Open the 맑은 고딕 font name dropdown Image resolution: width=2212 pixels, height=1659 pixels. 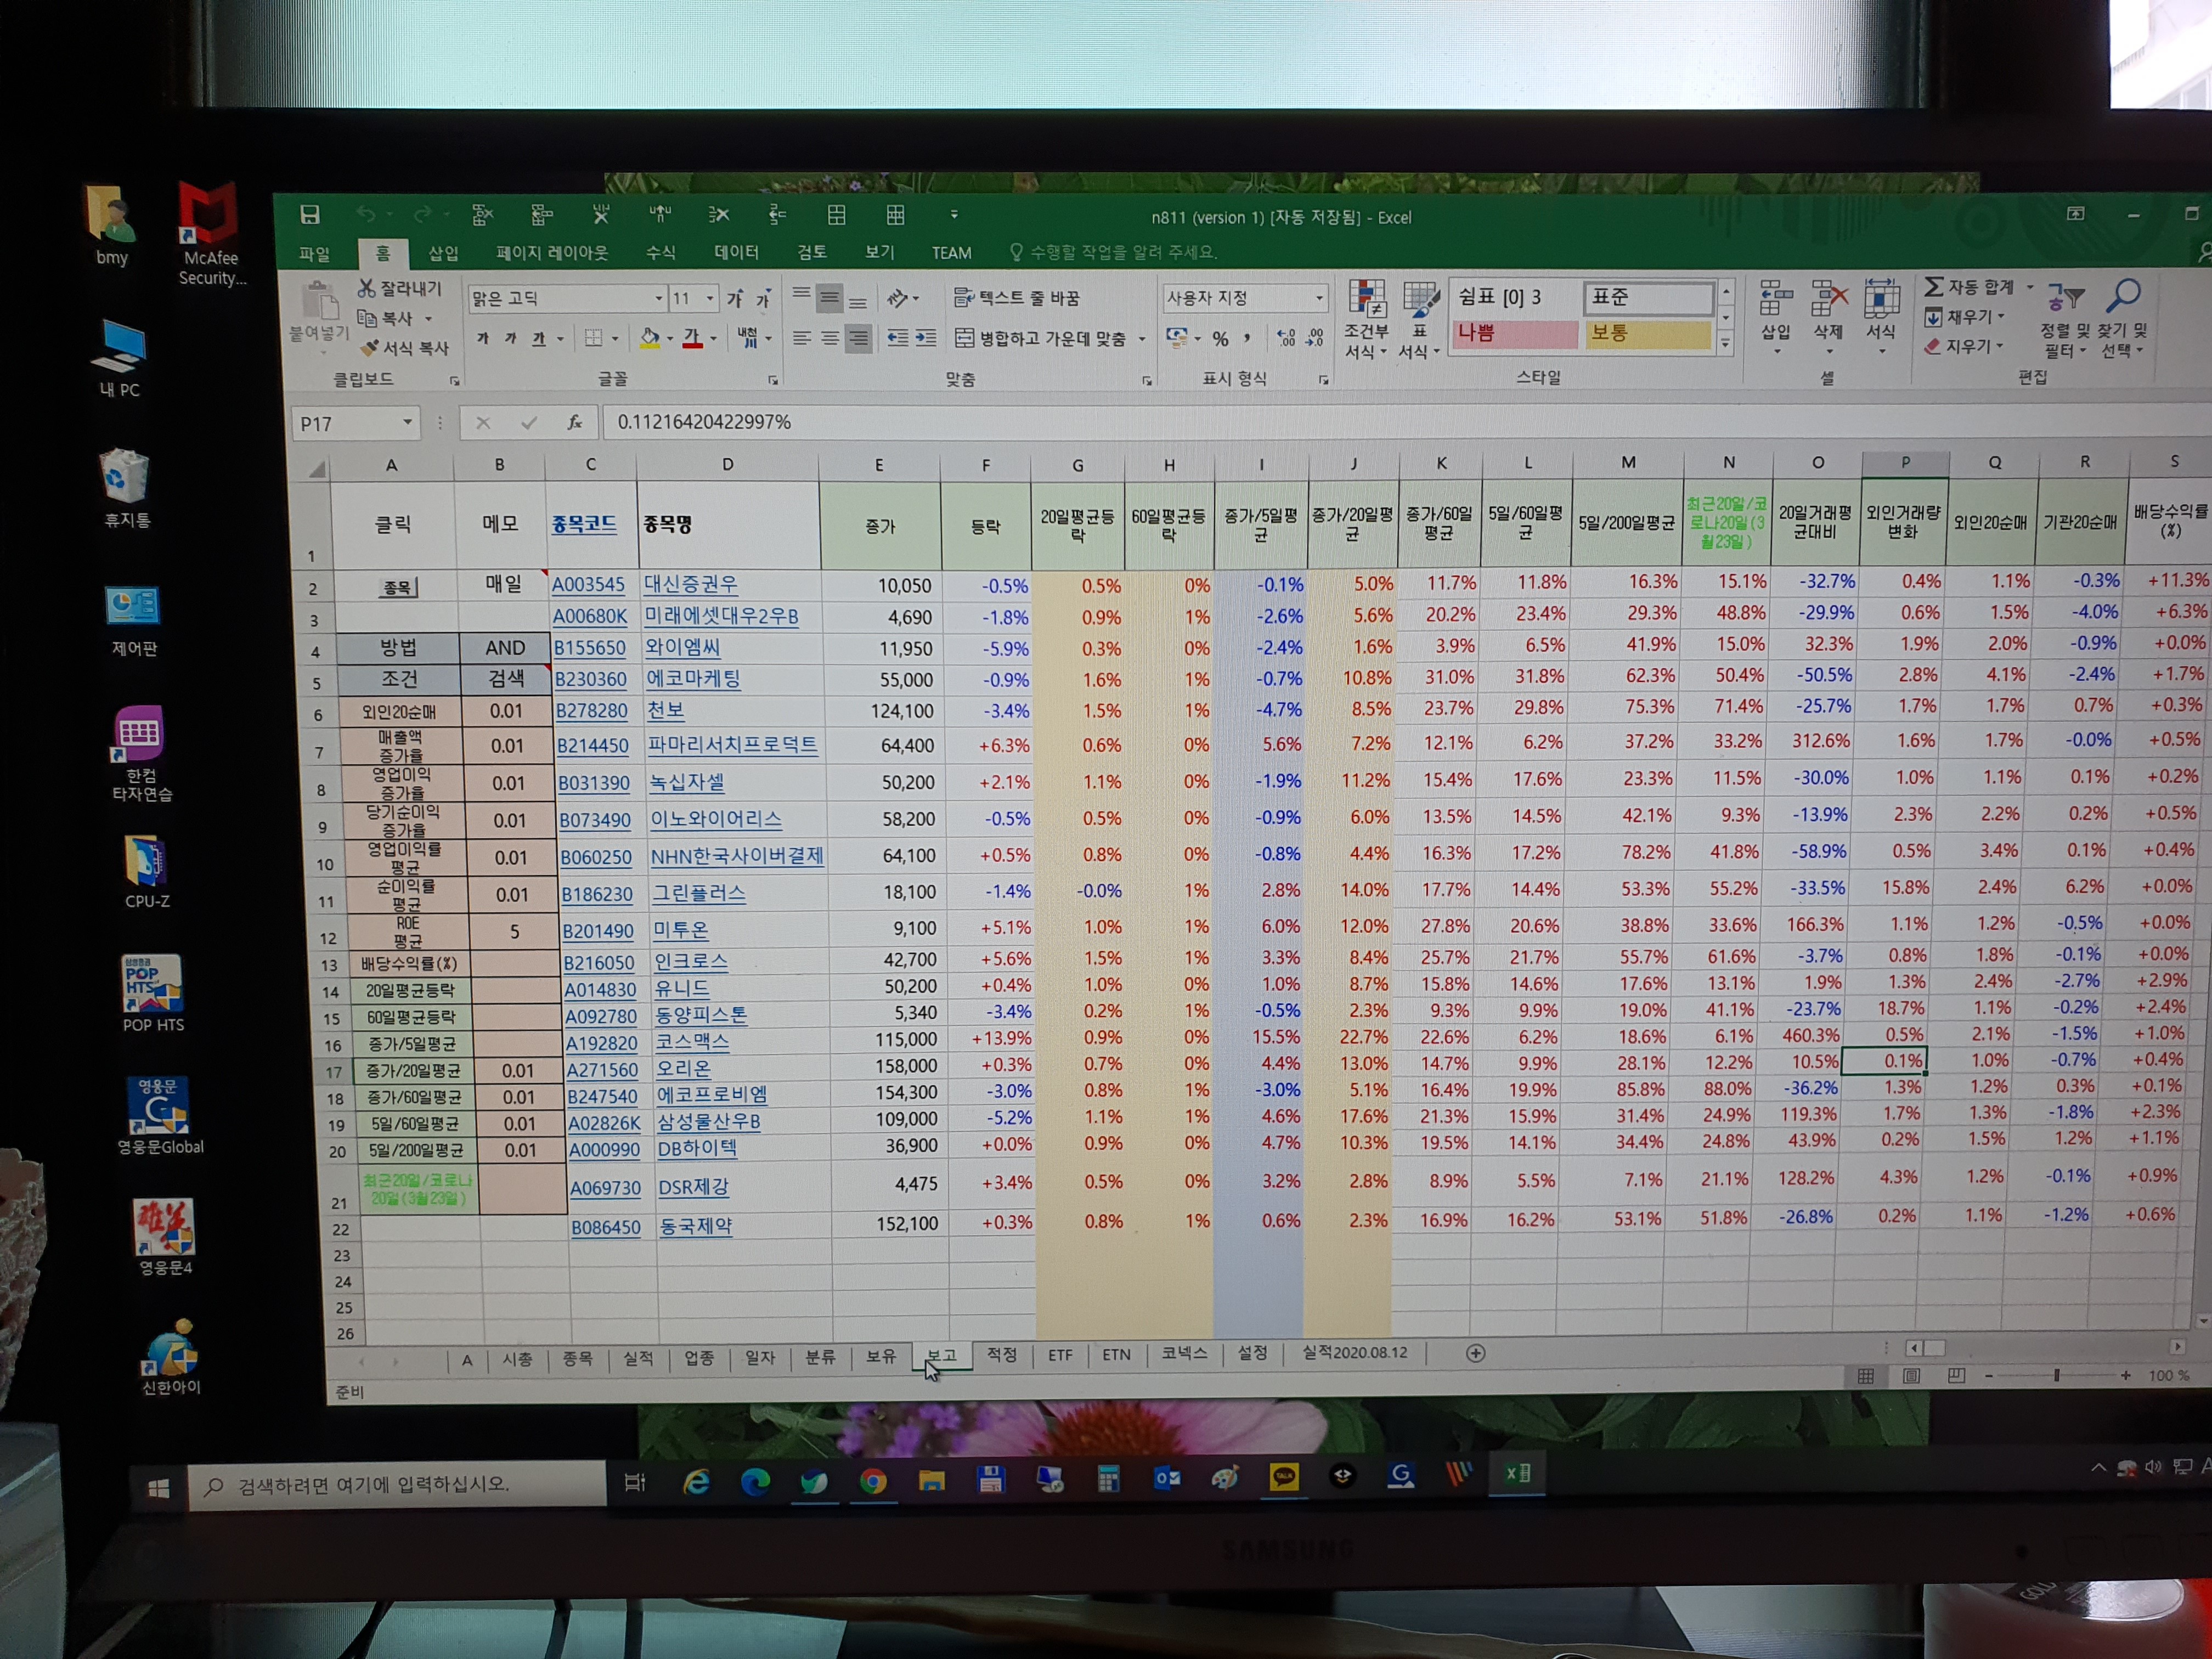point(659,298)
